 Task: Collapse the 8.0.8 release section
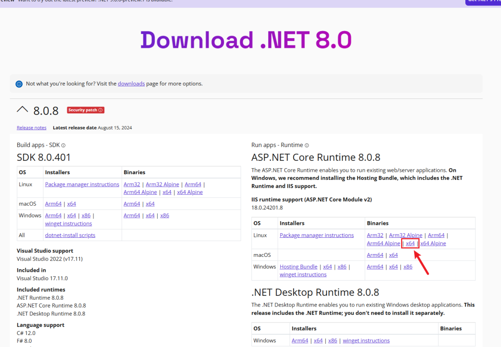[22, 109]
